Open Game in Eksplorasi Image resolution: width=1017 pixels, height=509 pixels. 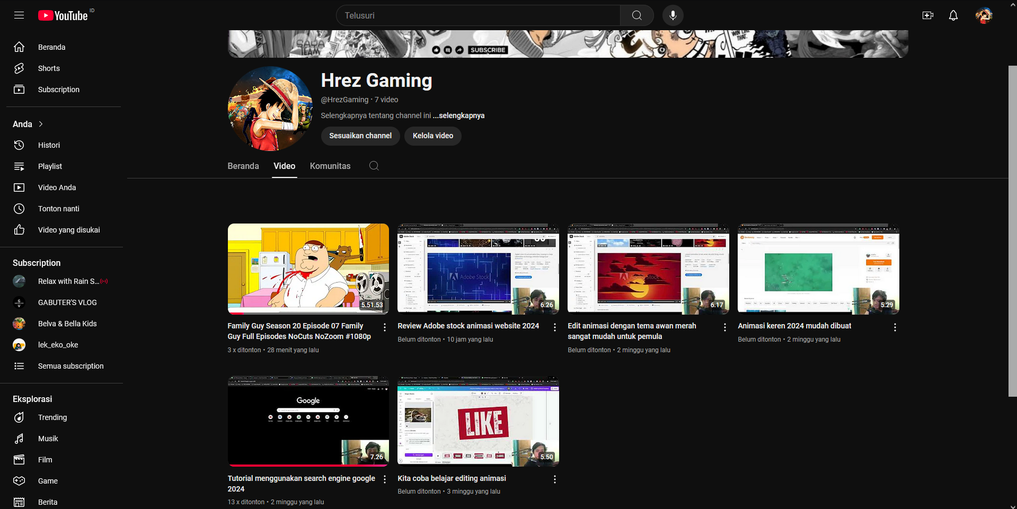point(64,481)
